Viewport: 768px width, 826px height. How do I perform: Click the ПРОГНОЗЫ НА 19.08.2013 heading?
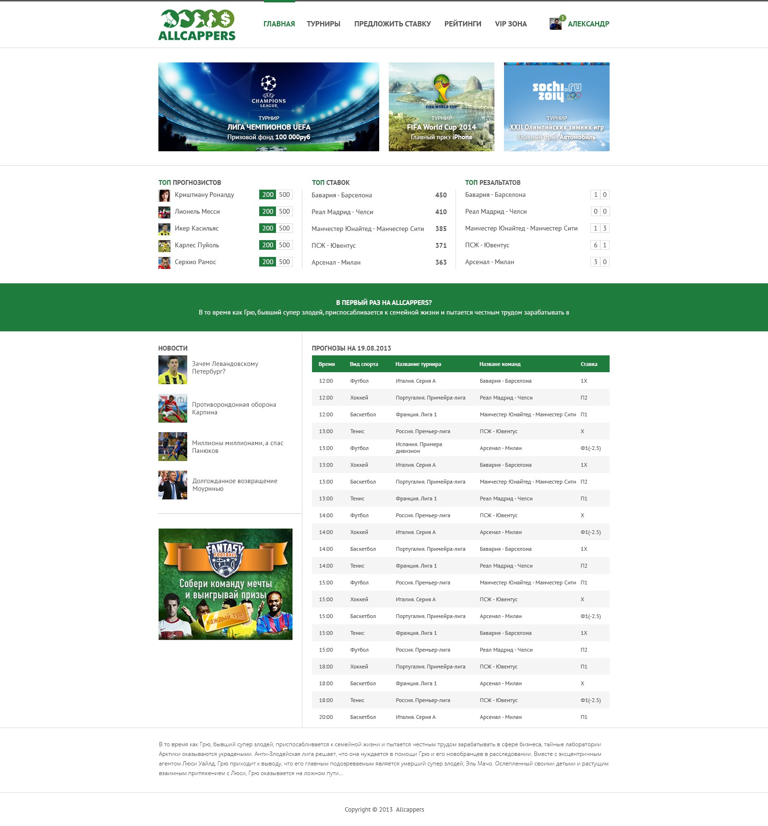pos(351,348)
